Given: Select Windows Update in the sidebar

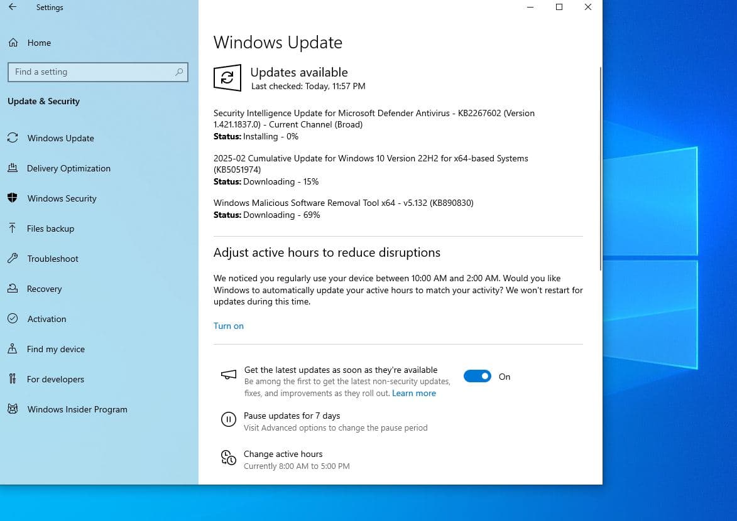Looking at the screenshot, I should click(60, 138).
